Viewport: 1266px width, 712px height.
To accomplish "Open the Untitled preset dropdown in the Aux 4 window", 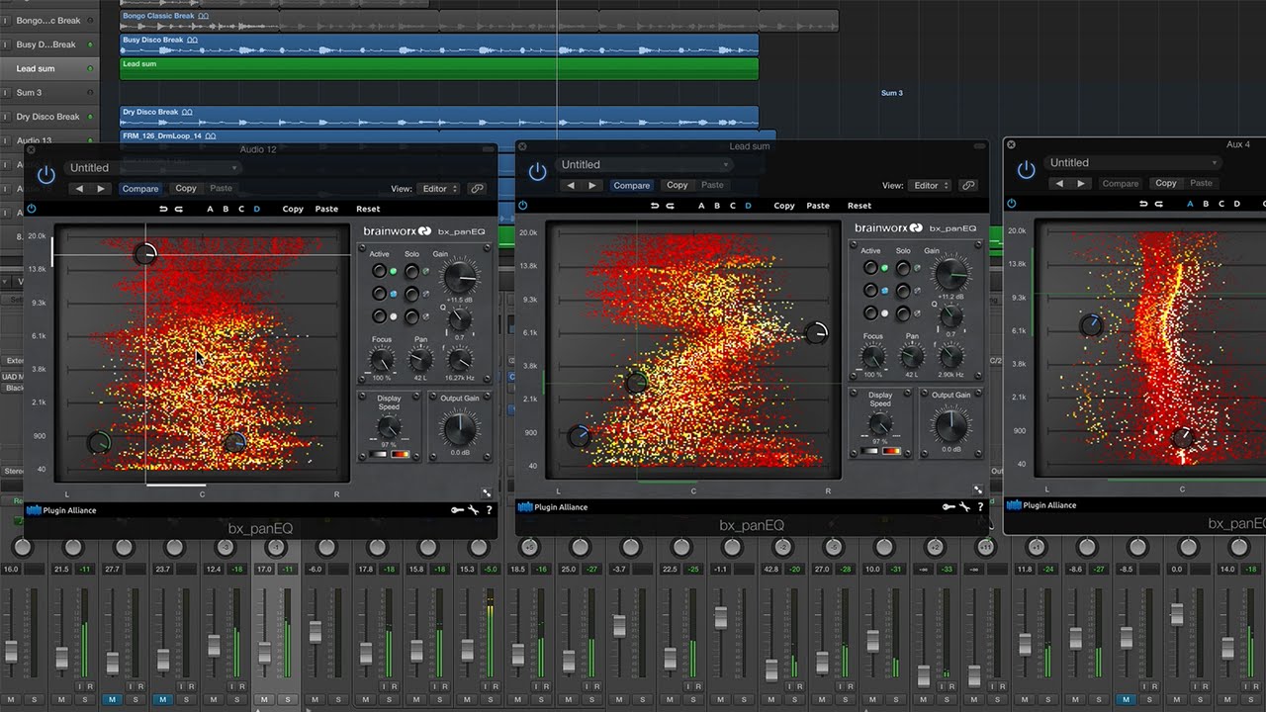I will pos(1132,163).
